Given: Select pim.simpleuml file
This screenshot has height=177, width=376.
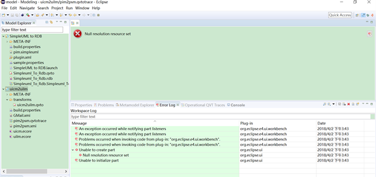Looking at the screenshot, I should [26, 52].
